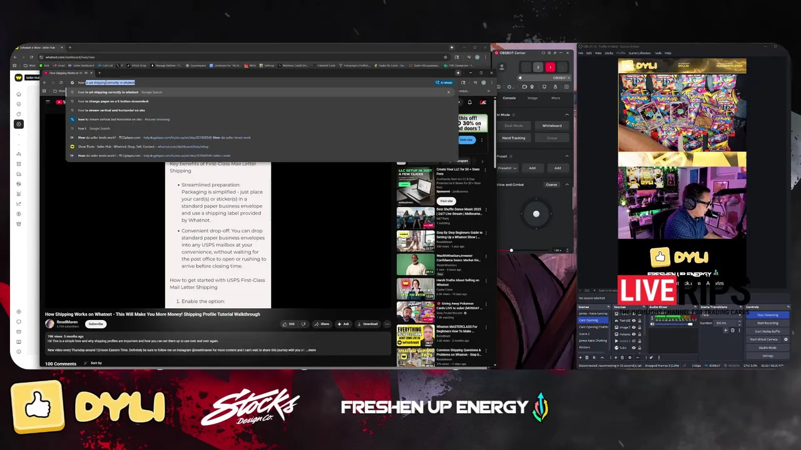Go back in the YouTube Chrome window
Viewport: 801px width, 450px height.
coord(44,82)
